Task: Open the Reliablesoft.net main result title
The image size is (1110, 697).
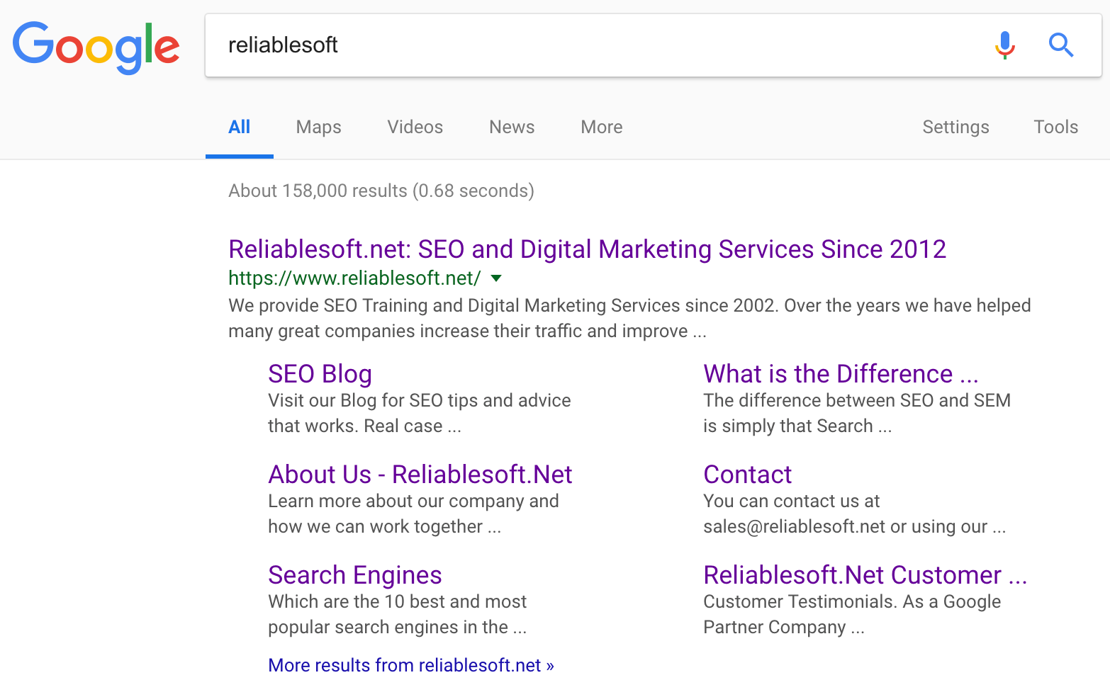Action: pyautogui.click(x=586, y=249)
